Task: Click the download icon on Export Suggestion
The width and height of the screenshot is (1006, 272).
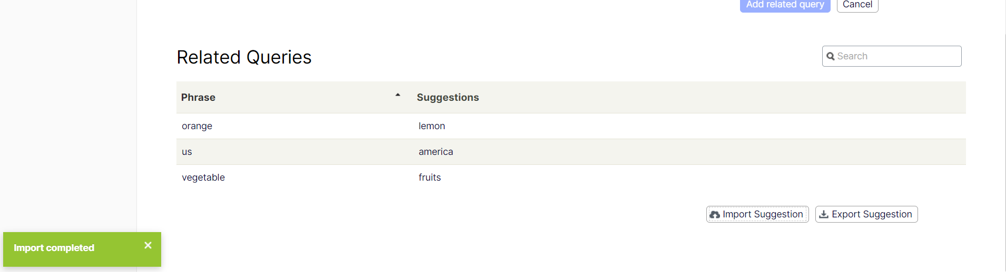Action: [x=824, y=214]
